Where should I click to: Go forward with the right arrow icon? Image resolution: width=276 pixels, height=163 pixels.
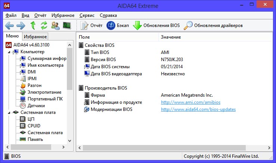[21, 26]
